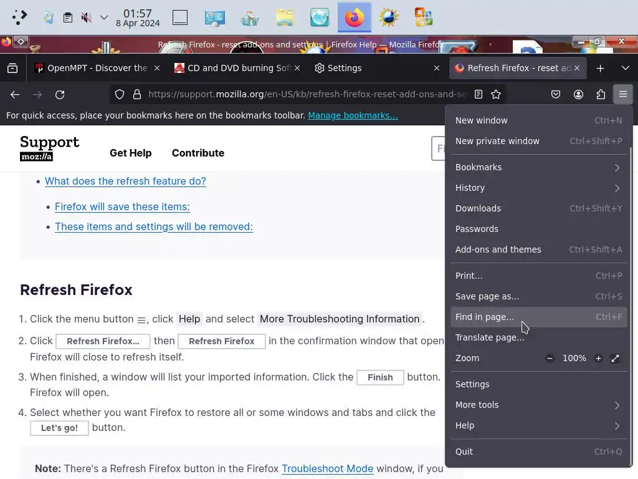638x479 pixels.
Task: Click the support search field
Action: point(438,148)
